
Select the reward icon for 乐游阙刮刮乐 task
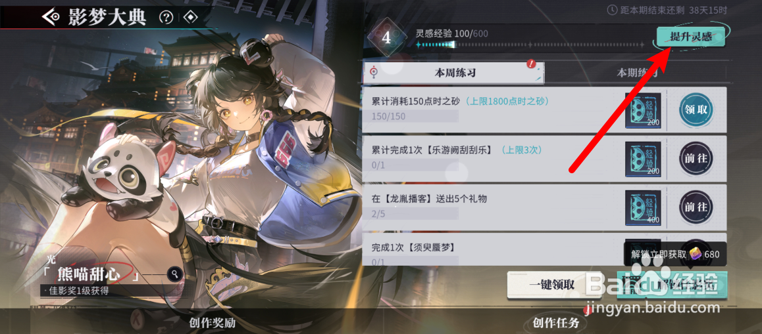pyautogui.click(x=643, y=159)
